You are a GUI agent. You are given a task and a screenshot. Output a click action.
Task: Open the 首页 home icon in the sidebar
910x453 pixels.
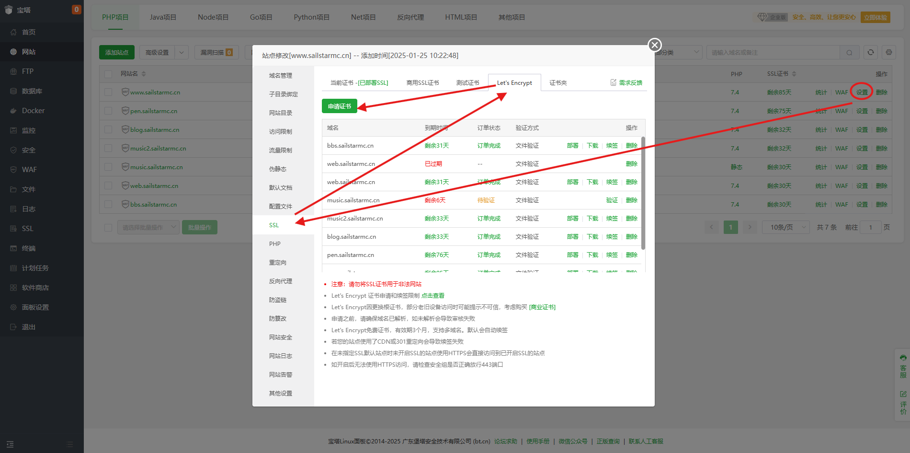pos(13,32)
